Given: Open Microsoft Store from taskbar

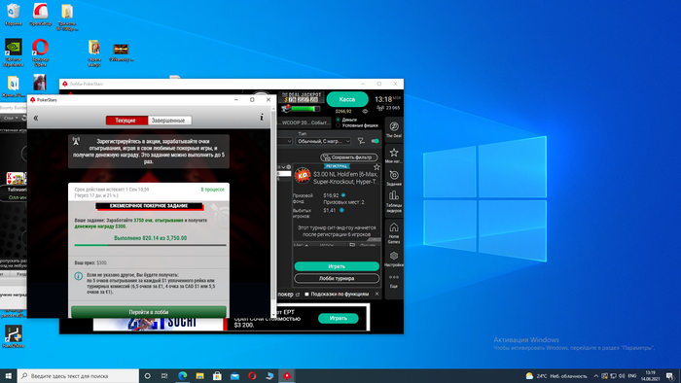Looking at the screenshot, I should click(x=217, y=375).
